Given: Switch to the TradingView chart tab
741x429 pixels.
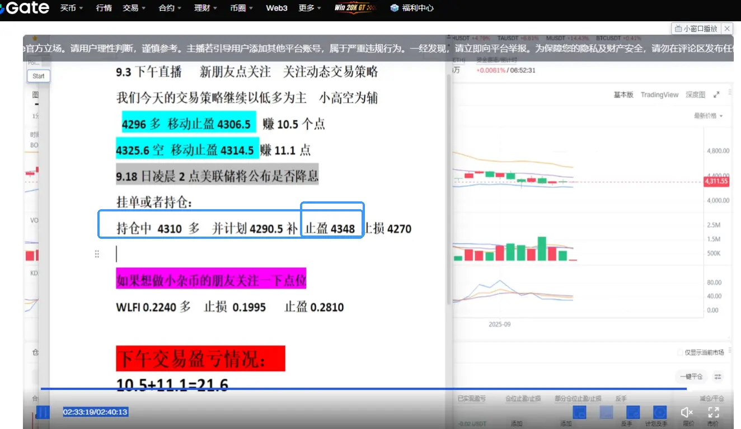Looking at the screenshot, I should click(x=659, y=95).
